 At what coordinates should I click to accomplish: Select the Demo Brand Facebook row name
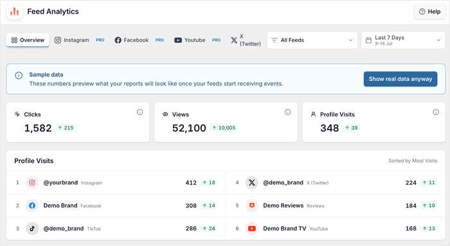[x=60, y=206]
